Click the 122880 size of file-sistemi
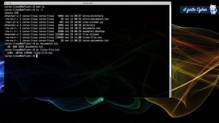 (x=59, y=34)
